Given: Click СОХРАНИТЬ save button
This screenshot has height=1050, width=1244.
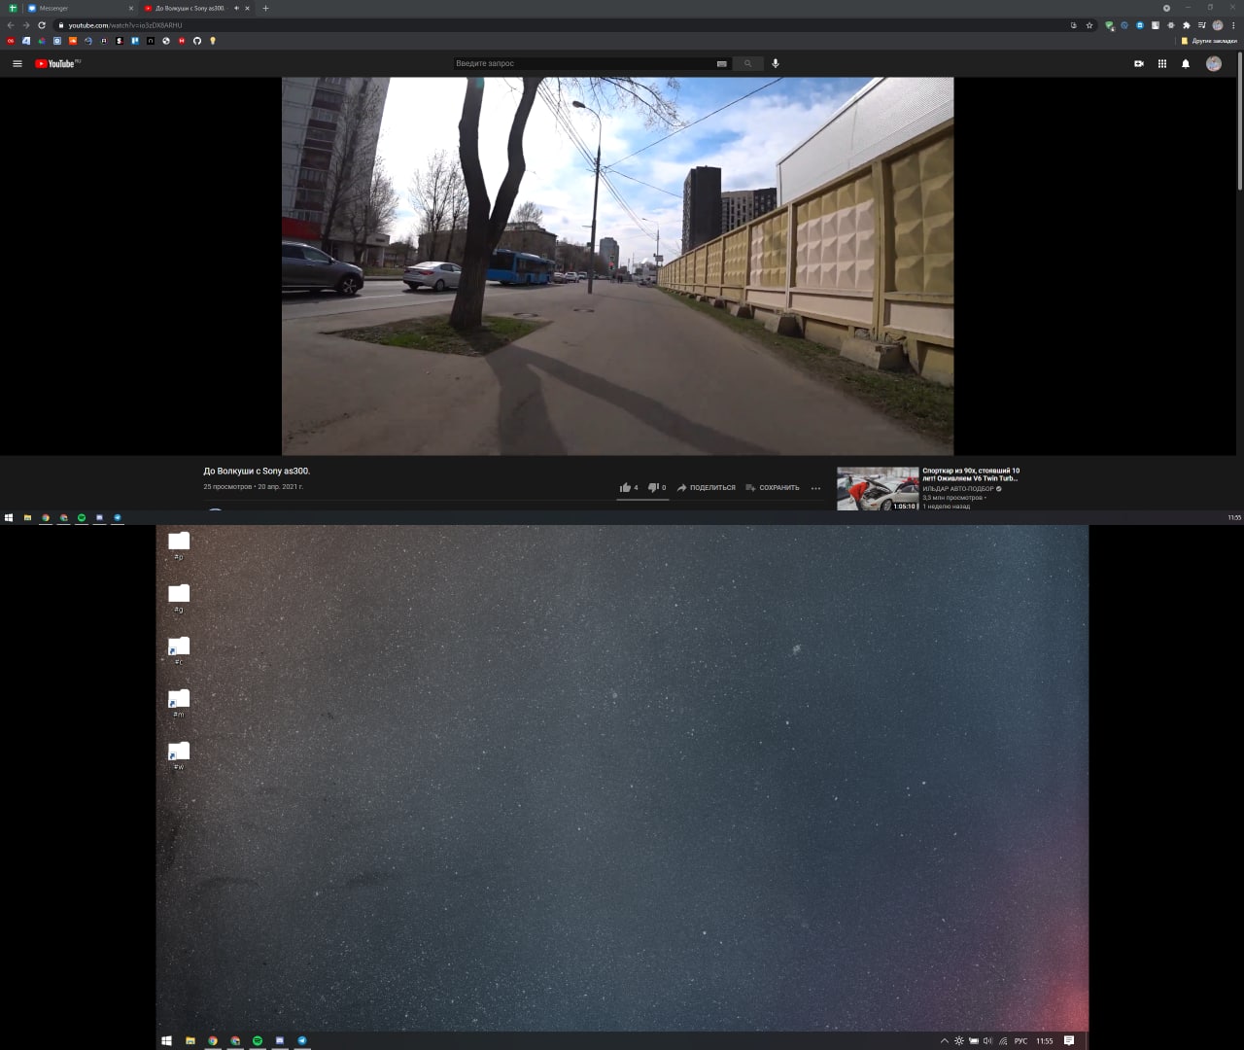Looking at the screenshot, I should tap(773, 487).
